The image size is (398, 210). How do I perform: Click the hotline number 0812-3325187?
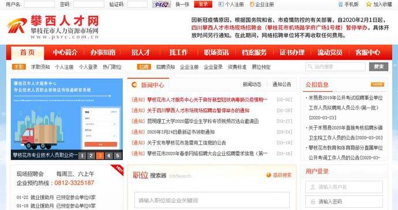pos(74,182)
